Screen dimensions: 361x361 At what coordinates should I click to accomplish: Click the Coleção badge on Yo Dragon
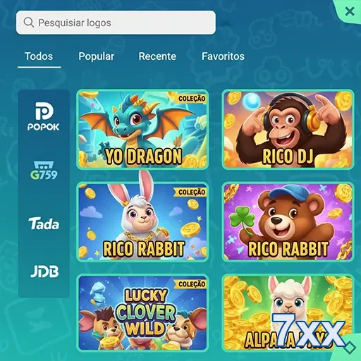[191, 99]
